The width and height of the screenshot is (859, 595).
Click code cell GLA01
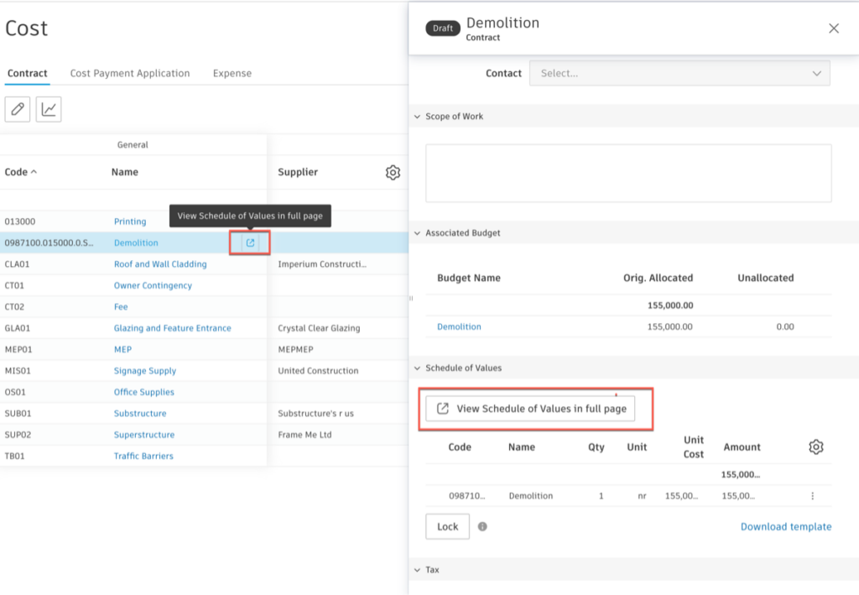[x=18, y=328]
